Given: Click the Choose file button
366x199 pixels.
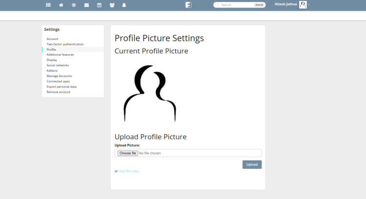Looking at the screenshot, I should (x=128, y=153).
